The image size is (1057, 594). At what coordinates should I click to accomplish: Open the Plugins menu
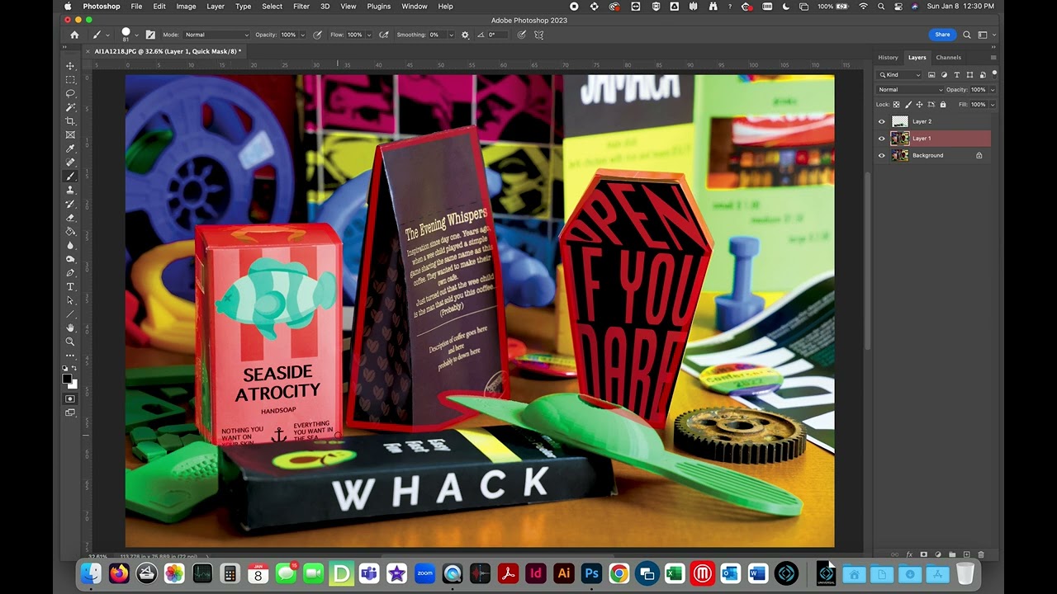coord(379,6)
